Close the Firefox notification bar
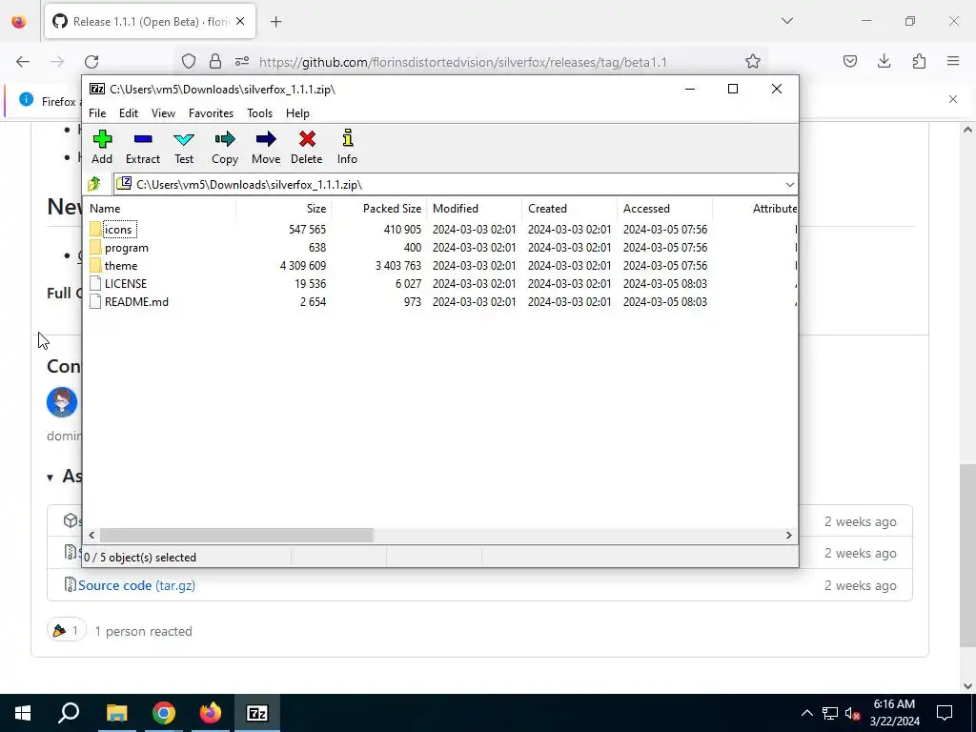The height and width of the screenshot is (732, 976). 953,99
